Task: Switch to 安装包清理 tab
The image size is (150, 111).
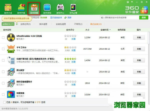Action: (x=61, y=24)
